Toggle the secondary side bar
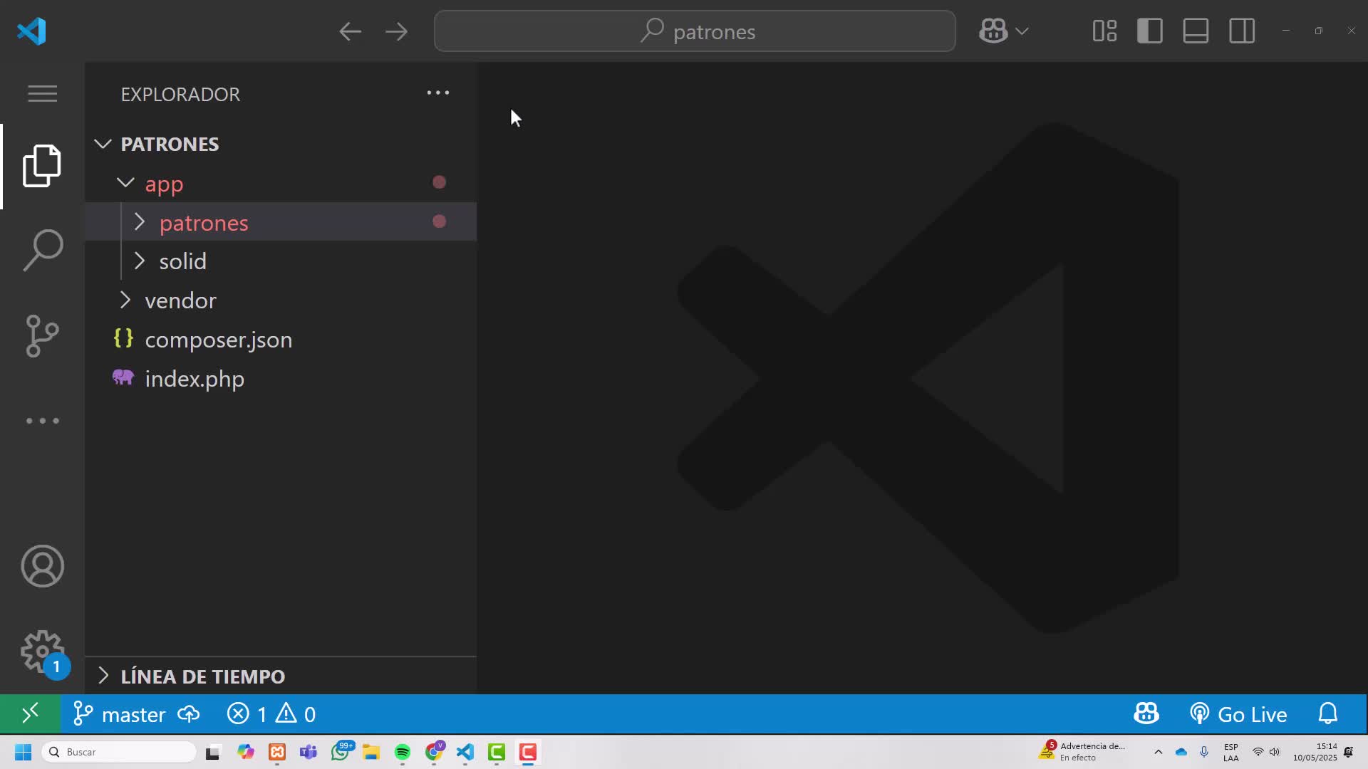 (x=1242, y=31)
